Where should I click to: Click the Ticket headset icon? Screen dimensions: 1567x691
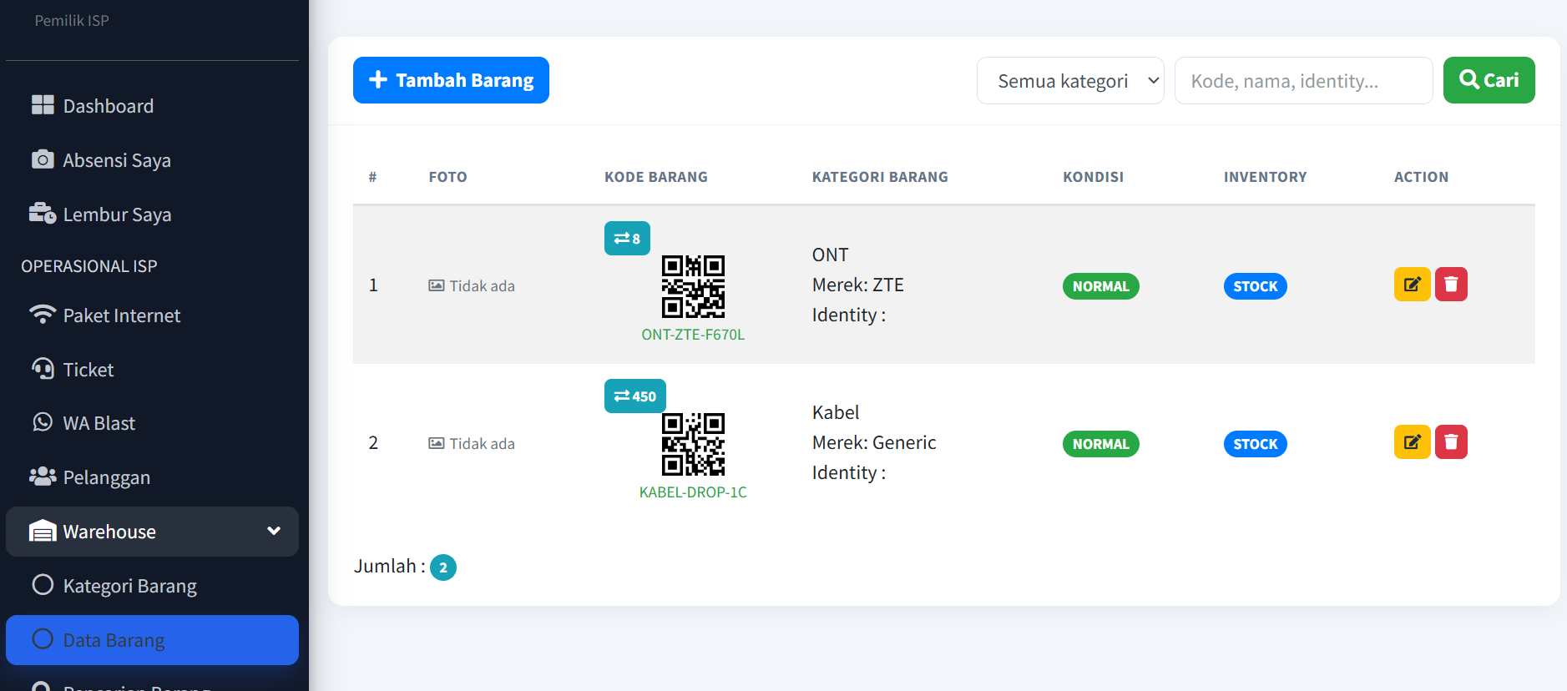pyautogui.click(x=43, y=369)
